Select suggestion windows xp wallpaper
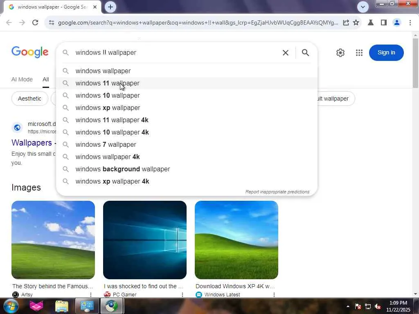Image resolution: width=419 pixels, height=314 pixels. (x=187, y=108)
